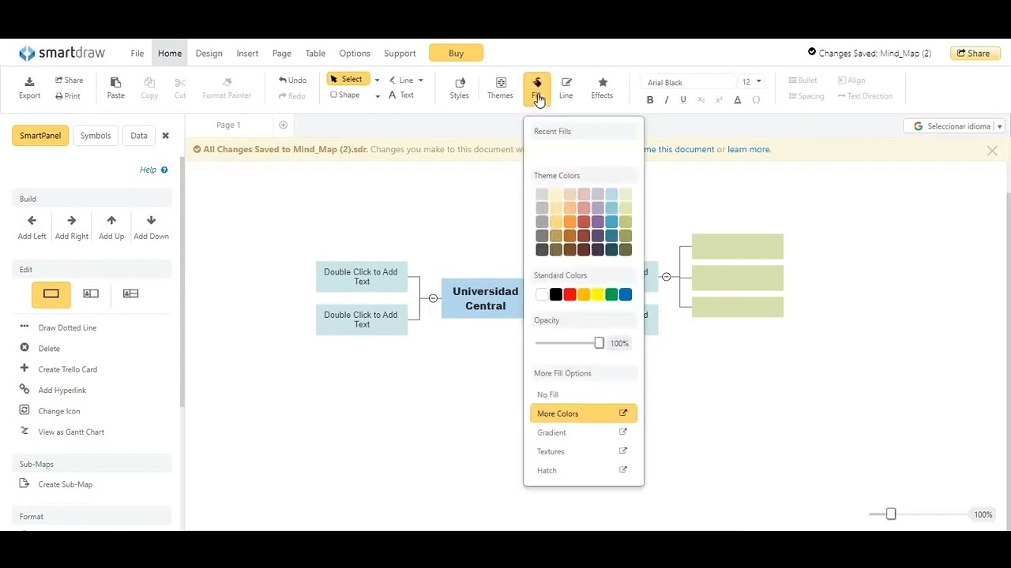1011x568 pixels.
Task: Switch to the Symbols panel
Action: pos(96,136)
